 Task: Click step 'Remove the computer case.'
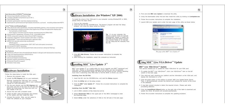coord(15,76)
